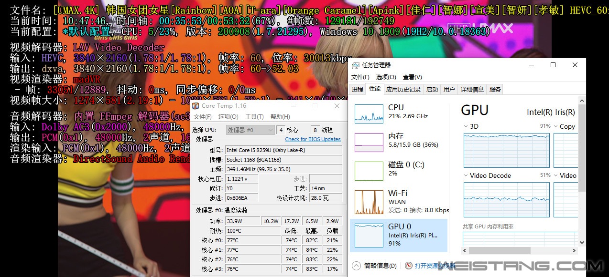This screenshot has width=609, height=277.
Task: Click the left arrow of GPU horizontal scrollbar
Action: tap(466, 251)
